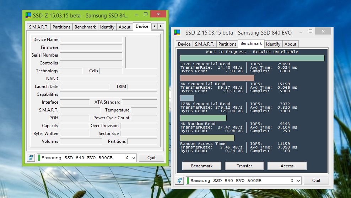Open the drive selector dropdown in the left window
Viewport: 351px width, 198px height.
point(134,158)
